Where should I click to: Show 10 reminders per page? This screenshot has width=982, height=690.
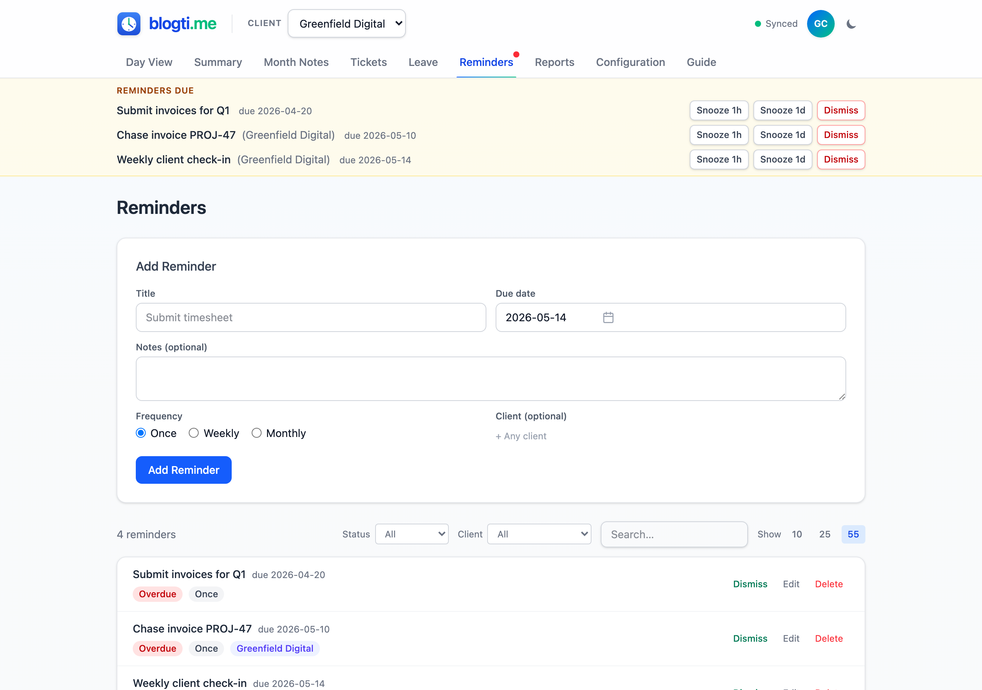[796, 534]
